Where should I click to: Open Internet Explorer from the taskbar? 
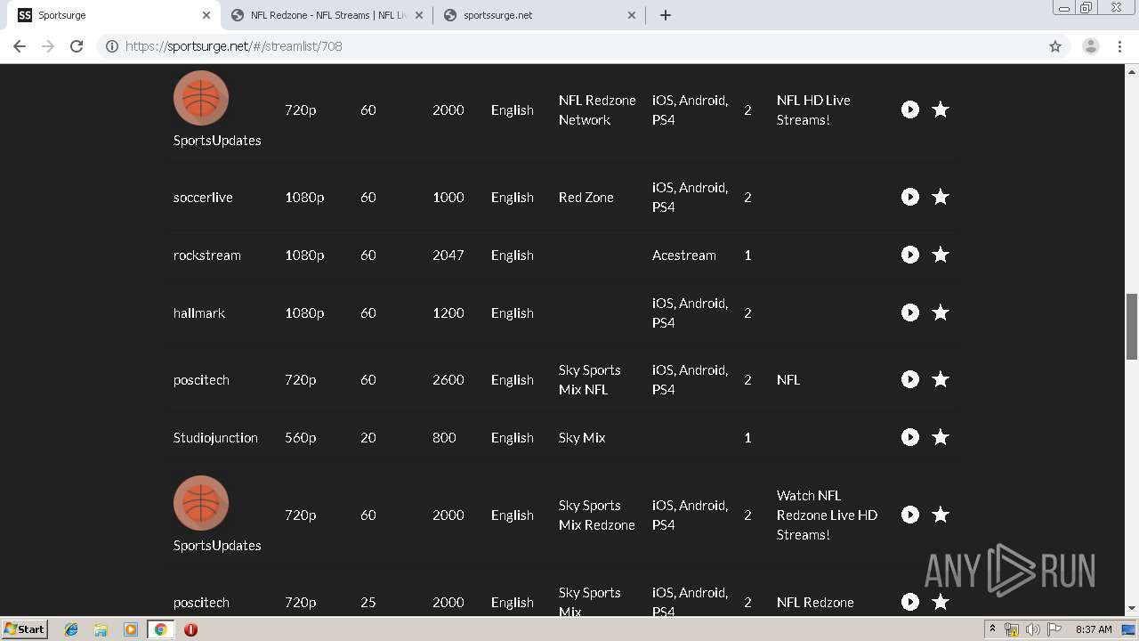tap(71, 629)
